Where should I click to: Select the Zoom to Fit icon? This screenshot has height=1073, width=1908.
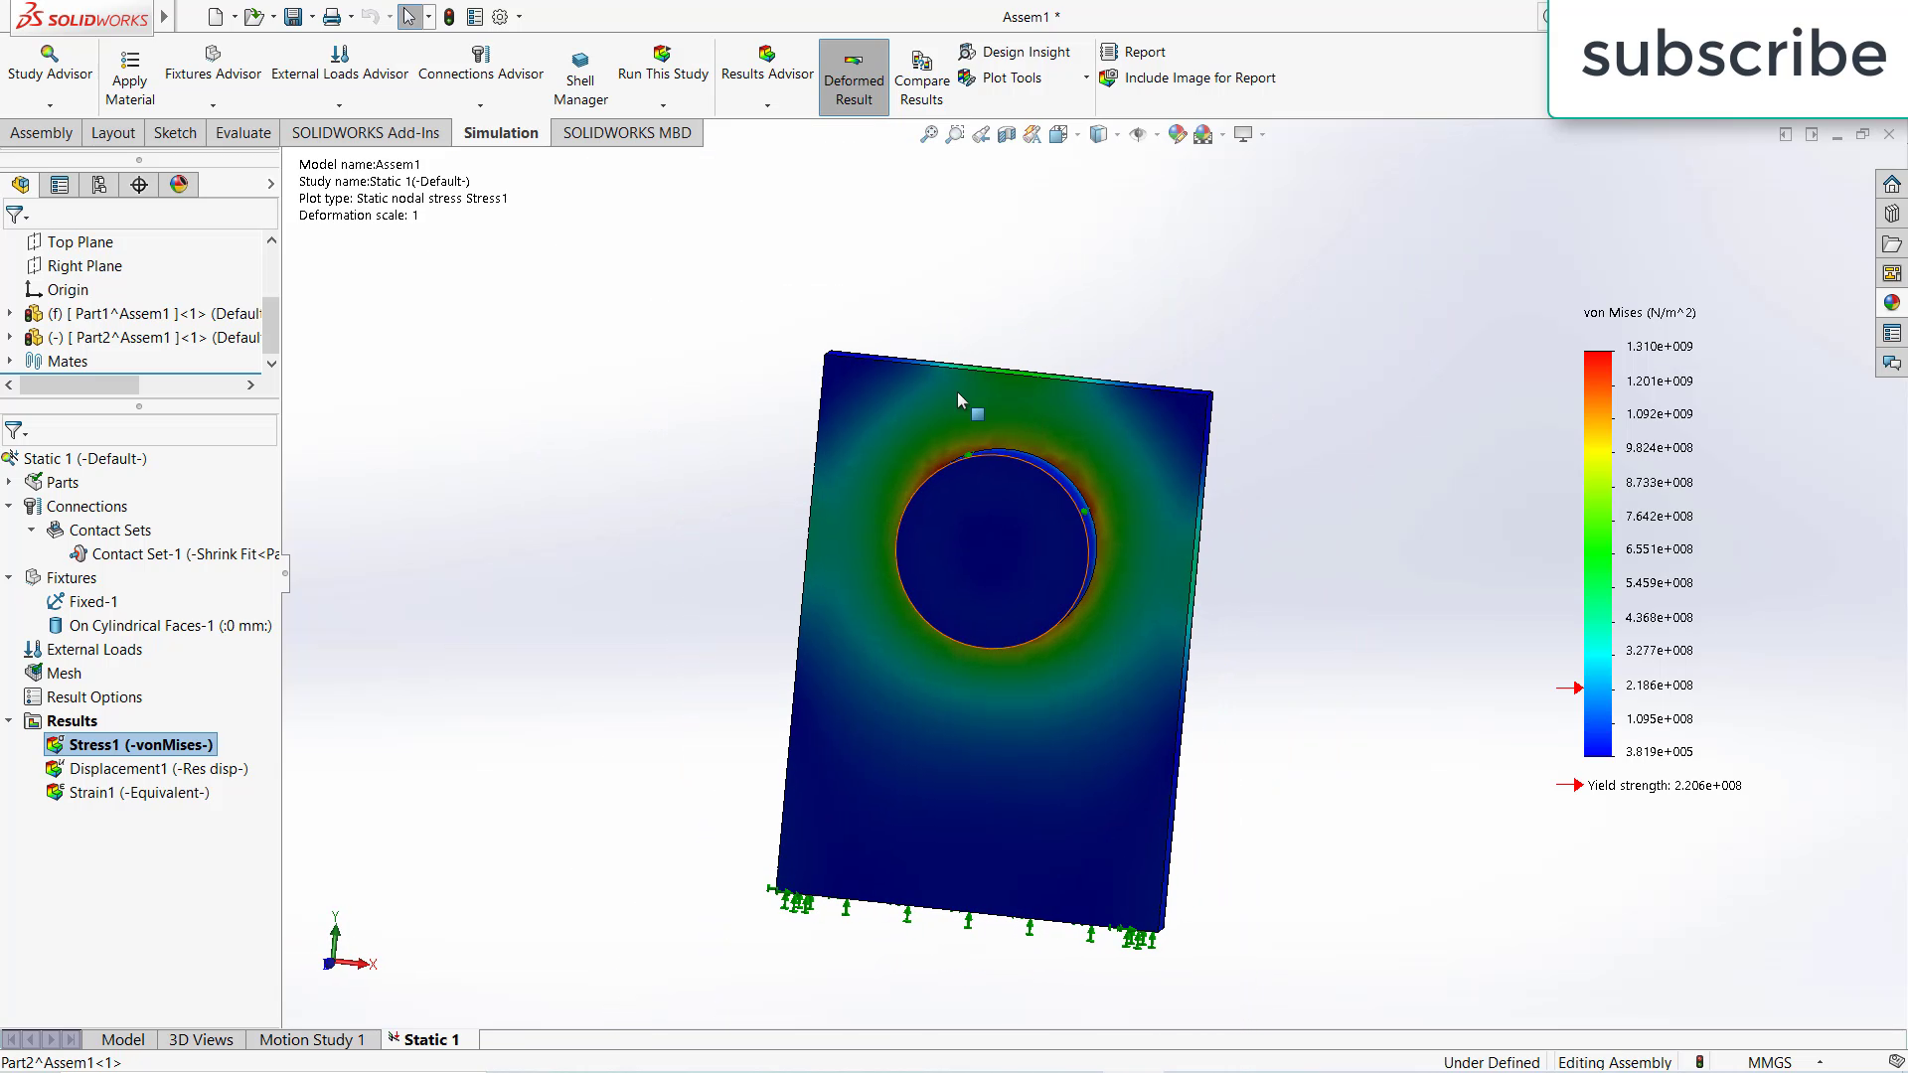pos(929,134)
